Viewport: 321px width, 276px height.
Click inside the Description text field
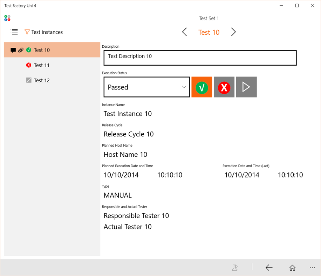200,58
